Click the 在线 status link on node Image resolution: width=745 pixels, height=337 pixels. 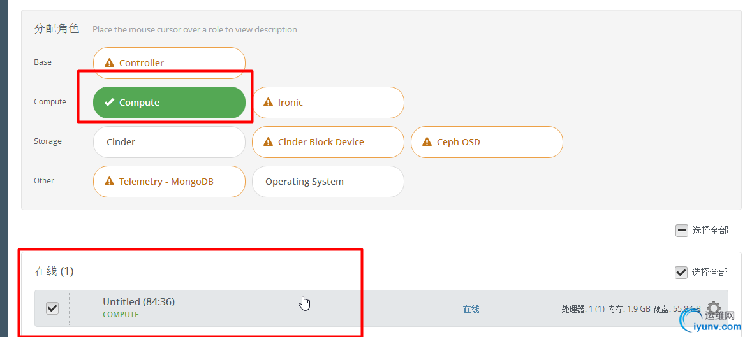(x=471, y=309)
